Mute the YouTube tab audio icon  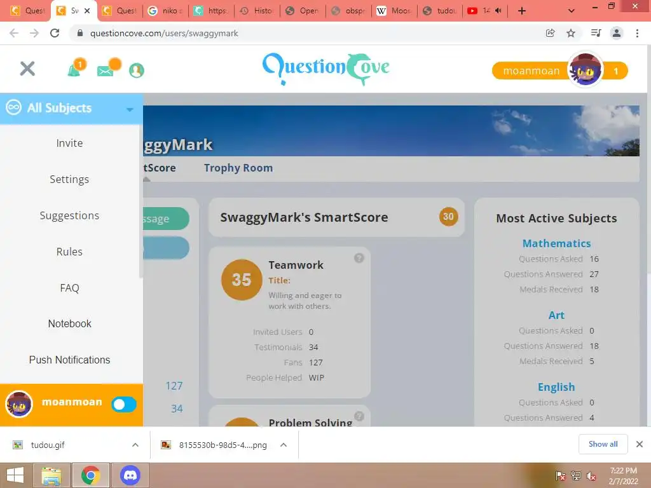498,11
